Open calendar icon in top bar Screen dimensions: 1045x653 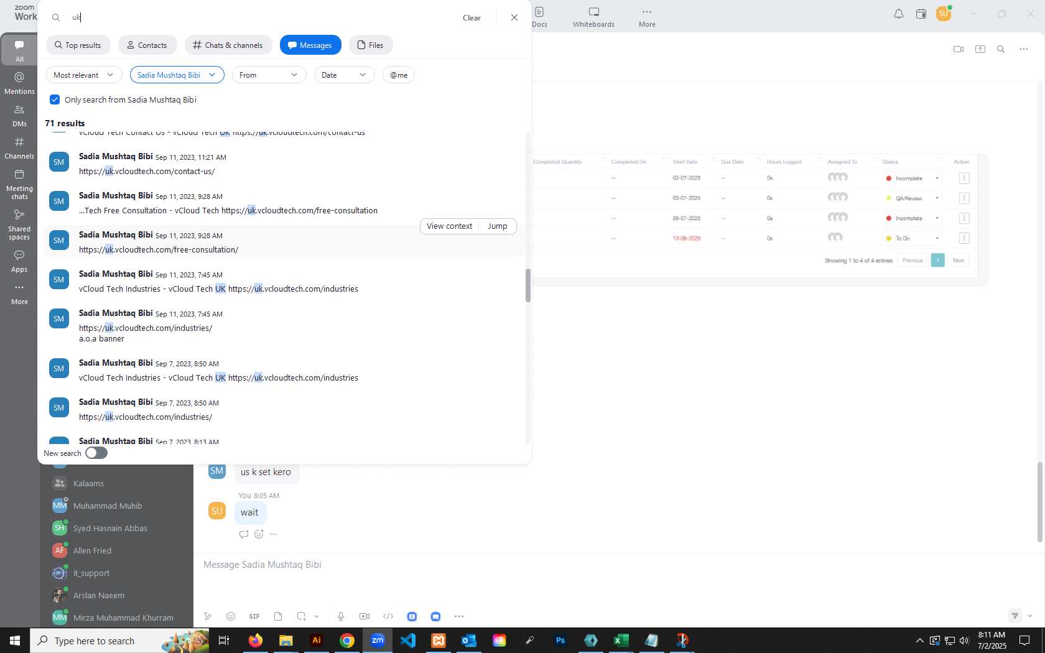pyautogui.click(x=921, y=14)
